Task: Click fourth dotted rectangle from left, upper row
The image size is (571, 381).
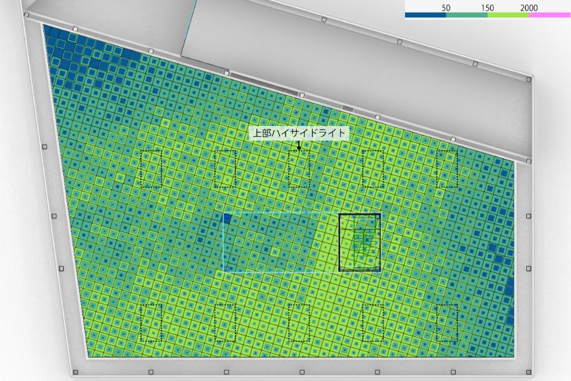Action: pos(373,168)
